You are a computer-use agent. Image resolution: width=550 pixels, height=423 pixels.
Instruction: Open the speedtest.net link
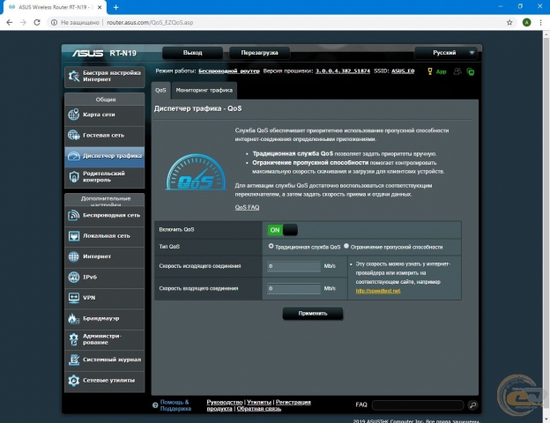pos(378,291)
